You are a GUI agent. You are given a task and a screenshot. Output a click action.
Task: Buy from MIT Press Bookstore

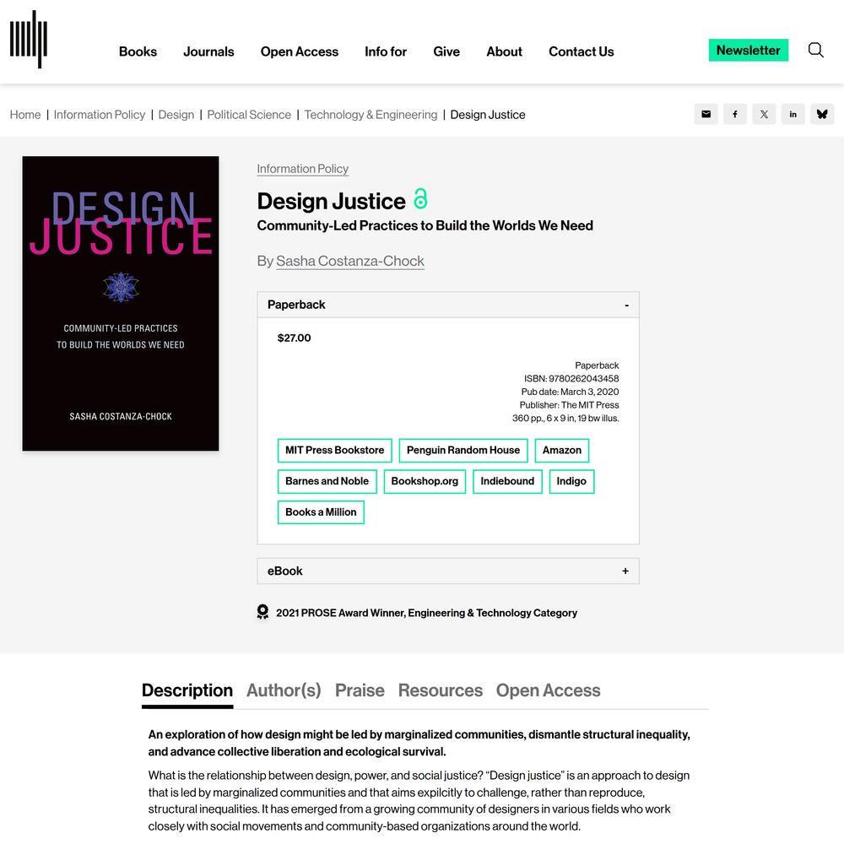tap(335, 451)
